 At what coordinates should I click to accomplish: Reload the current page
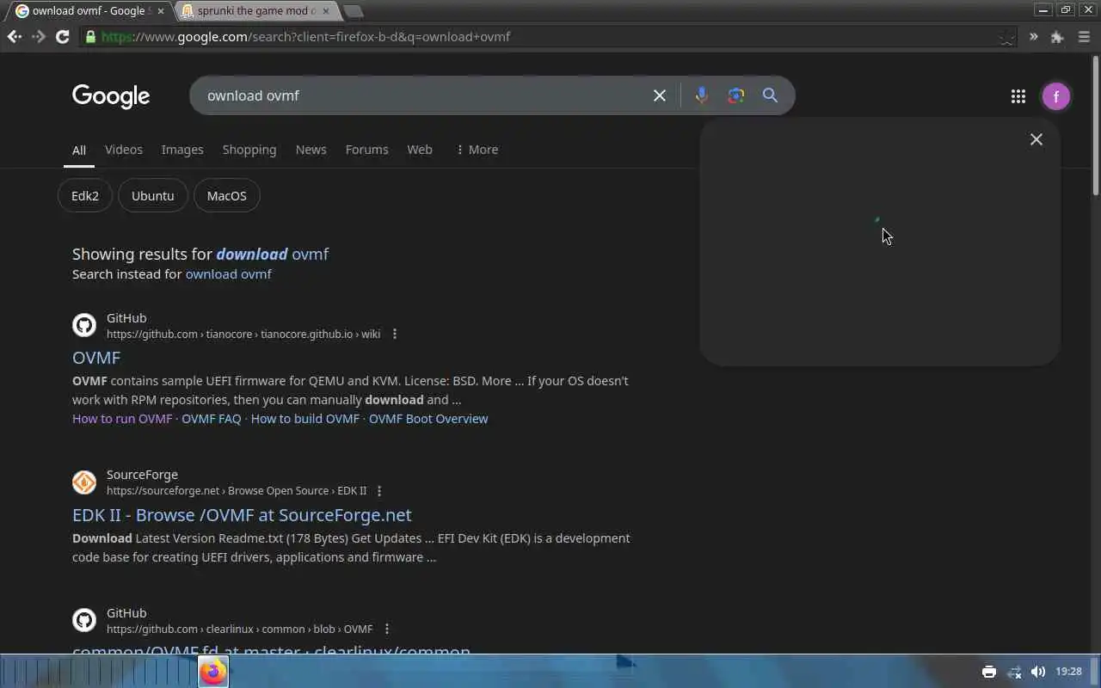point(62,37)
